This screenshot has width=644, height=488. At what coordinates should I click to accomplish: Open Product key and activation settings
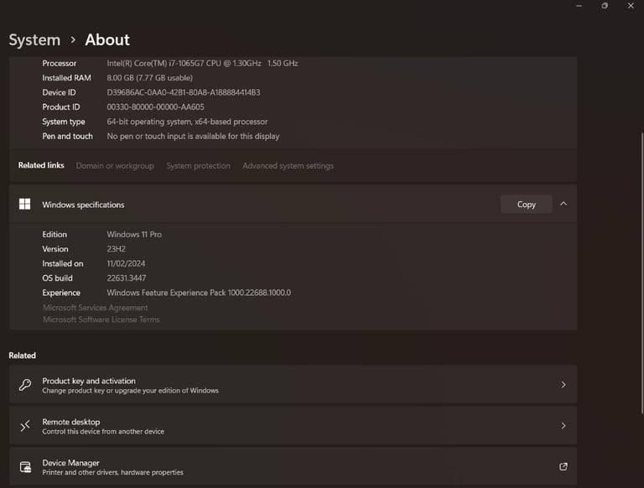tap(293, 385)
